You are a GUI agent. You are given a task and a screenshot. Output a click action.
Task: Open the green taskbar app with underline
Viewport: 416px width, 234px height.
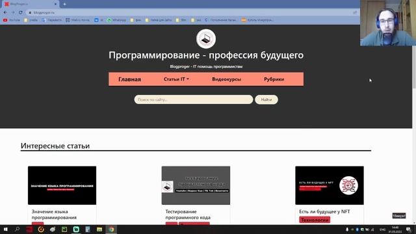click(76, 229)
